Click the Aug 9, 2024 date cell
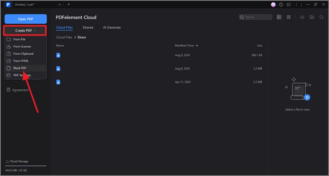The image size is (329, 176). tap(182, 55)
